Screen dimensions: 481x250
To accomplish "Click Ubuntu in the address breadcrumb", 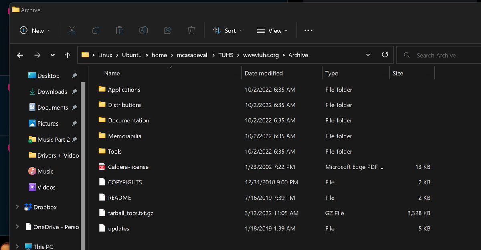I will click(132, 55).
